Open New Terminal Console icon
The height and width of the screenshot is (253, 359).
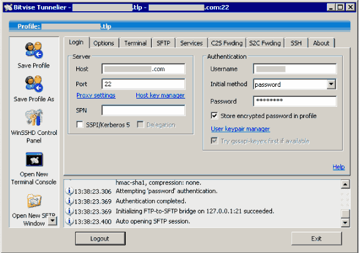coord(34,159)
